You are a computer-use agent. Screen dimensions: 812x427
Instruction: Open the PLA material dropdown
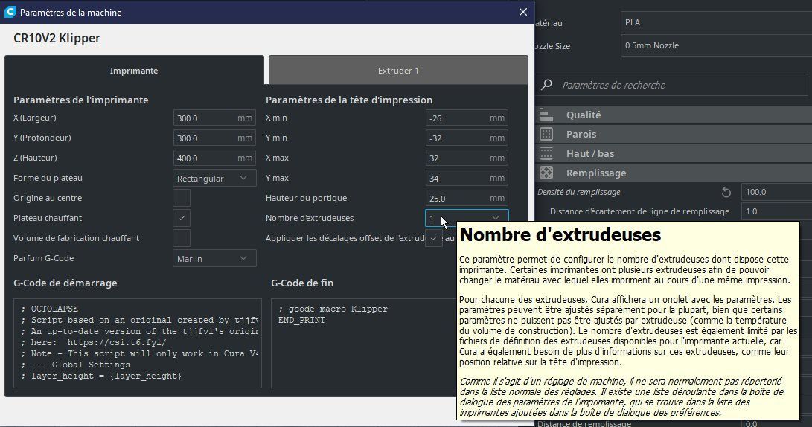pyautogui.click(x=716, y=22)
